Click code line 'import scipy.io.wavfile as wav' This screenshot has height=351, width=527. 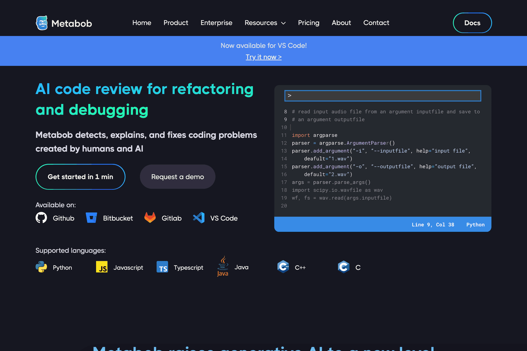(337, 190)
